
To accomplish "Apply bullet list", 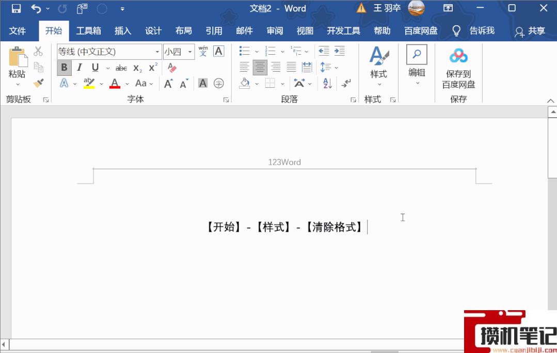I will coord(244,51).
